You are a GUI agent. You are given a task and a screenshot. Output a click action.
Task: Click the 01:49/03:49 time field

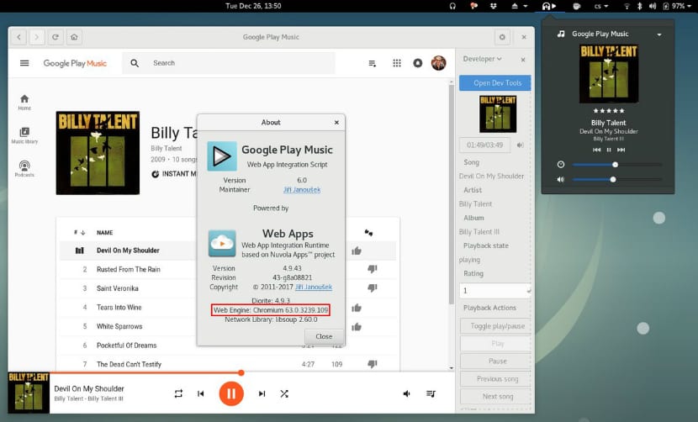click(484, 145)
